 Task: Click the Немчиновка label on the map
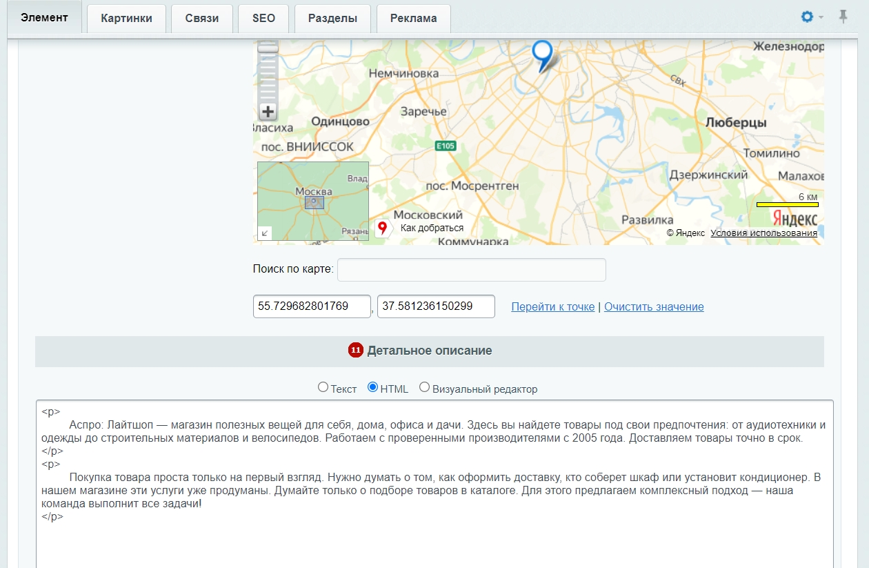point(403,72)
